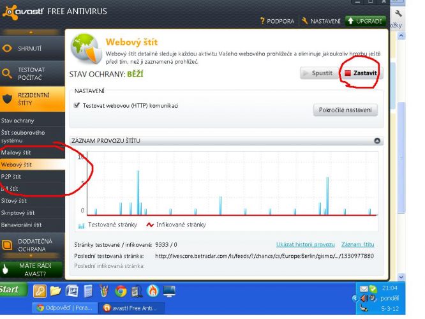Click the eye icon beside Shrnutí
425x319 pixels.
(7, 48)
